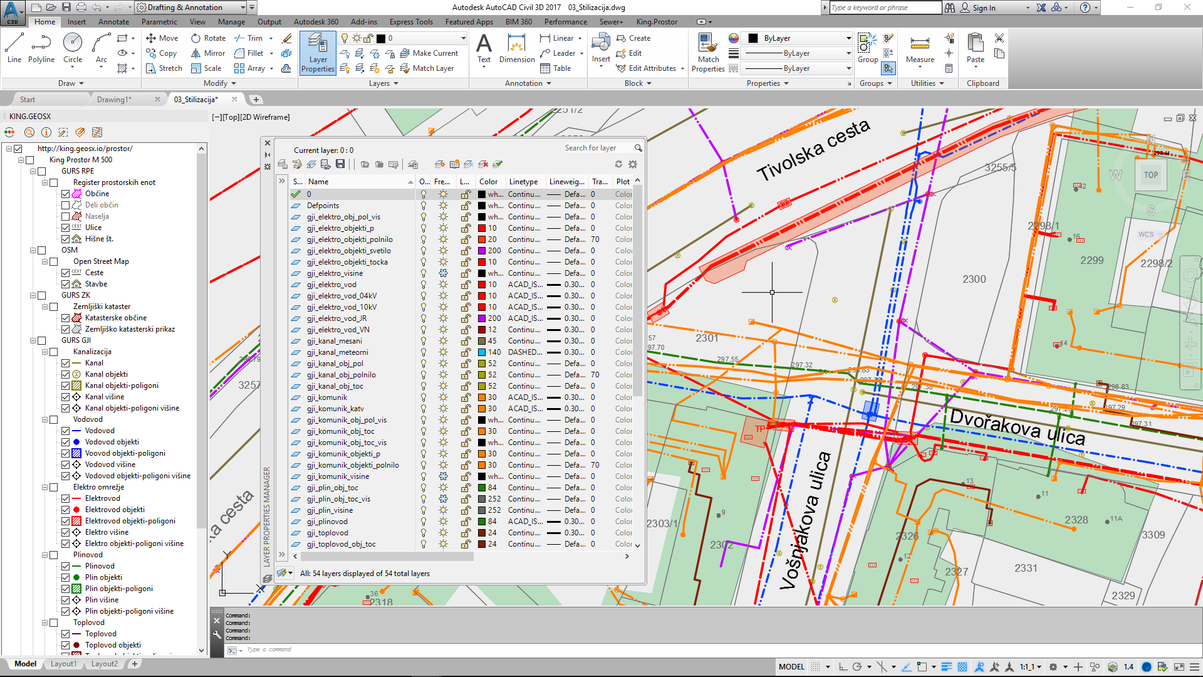Open the King.Prostor ribbon tab

pos(657,22)
